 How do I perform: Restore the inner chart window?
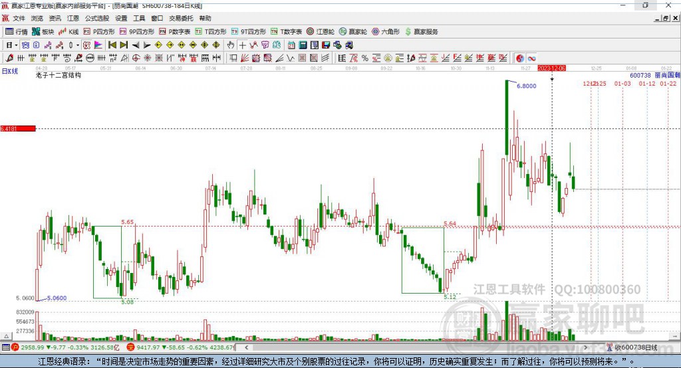click(666, 18)
